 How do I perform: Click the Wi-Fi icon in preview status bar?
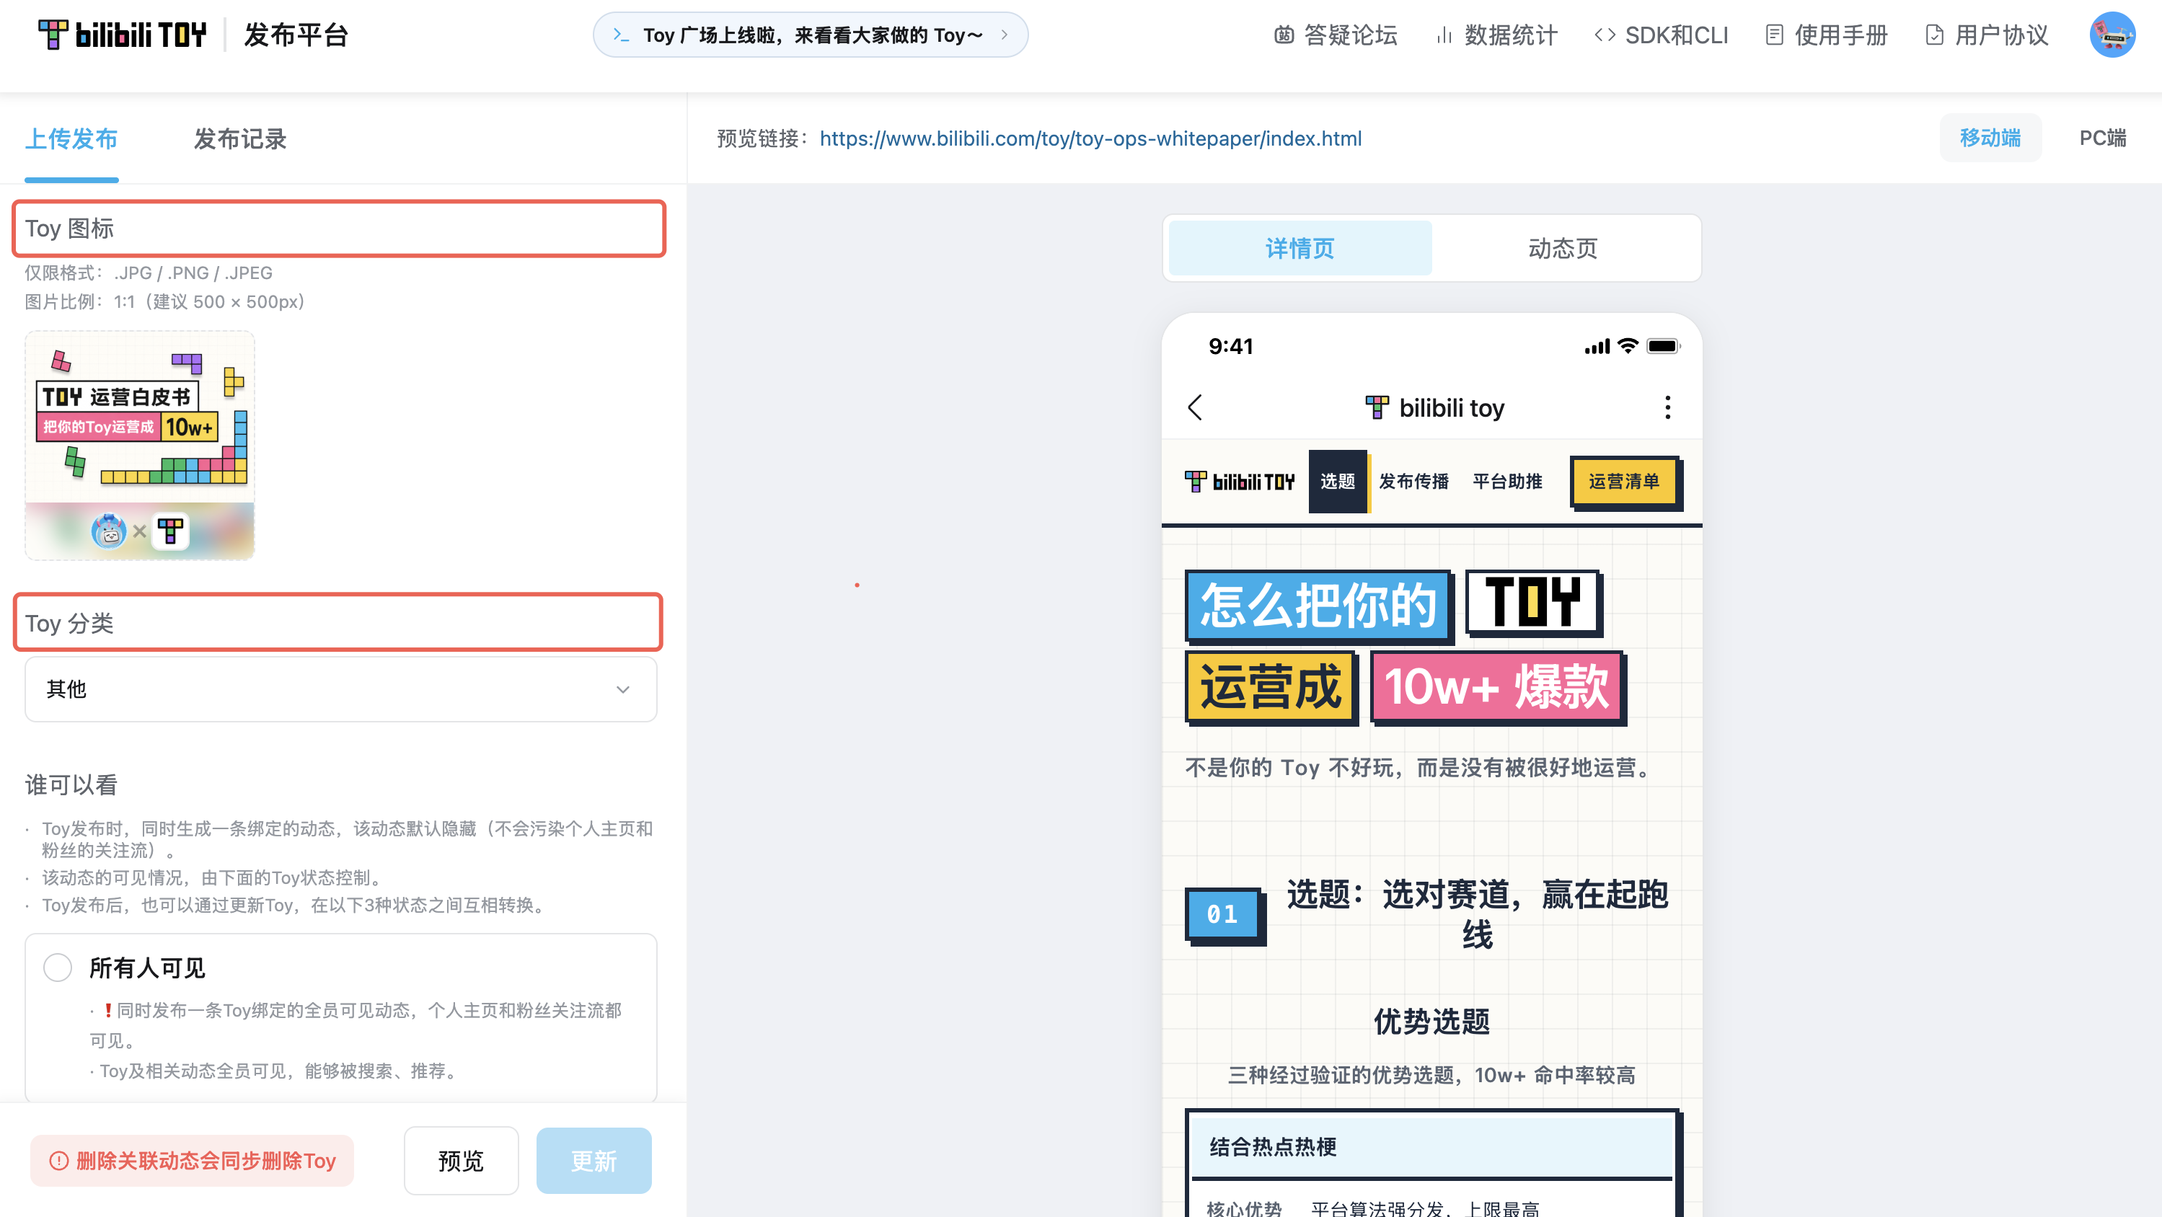(x=1628, y=346)
